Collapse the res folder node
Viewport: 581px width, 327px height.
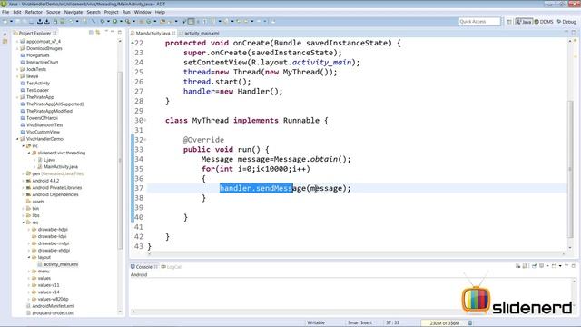(x=23, y=223)
